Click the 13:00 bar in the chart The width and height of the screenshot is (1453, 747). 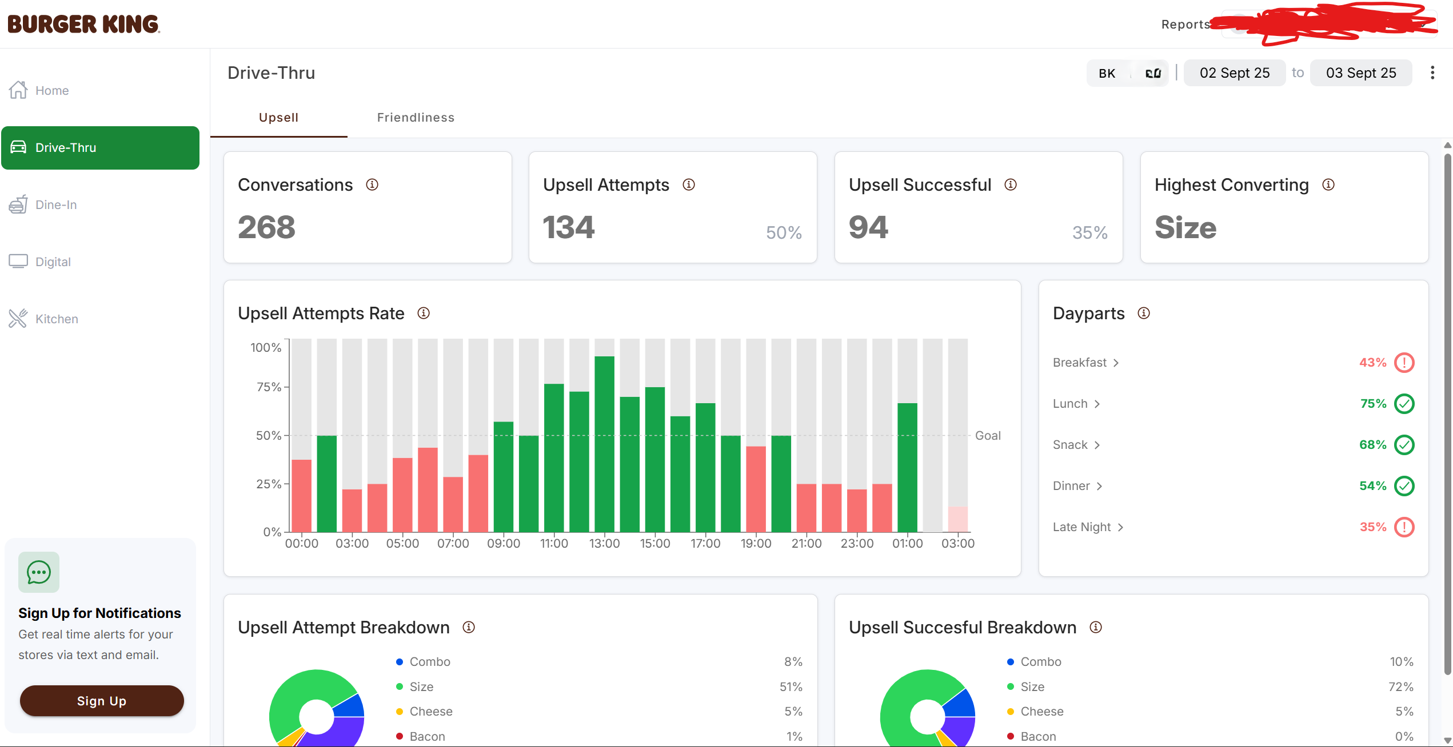604,444
